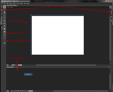Click the connect existing screen map icon
This screenshot has width=113, height=92.
tap(23, 91)
